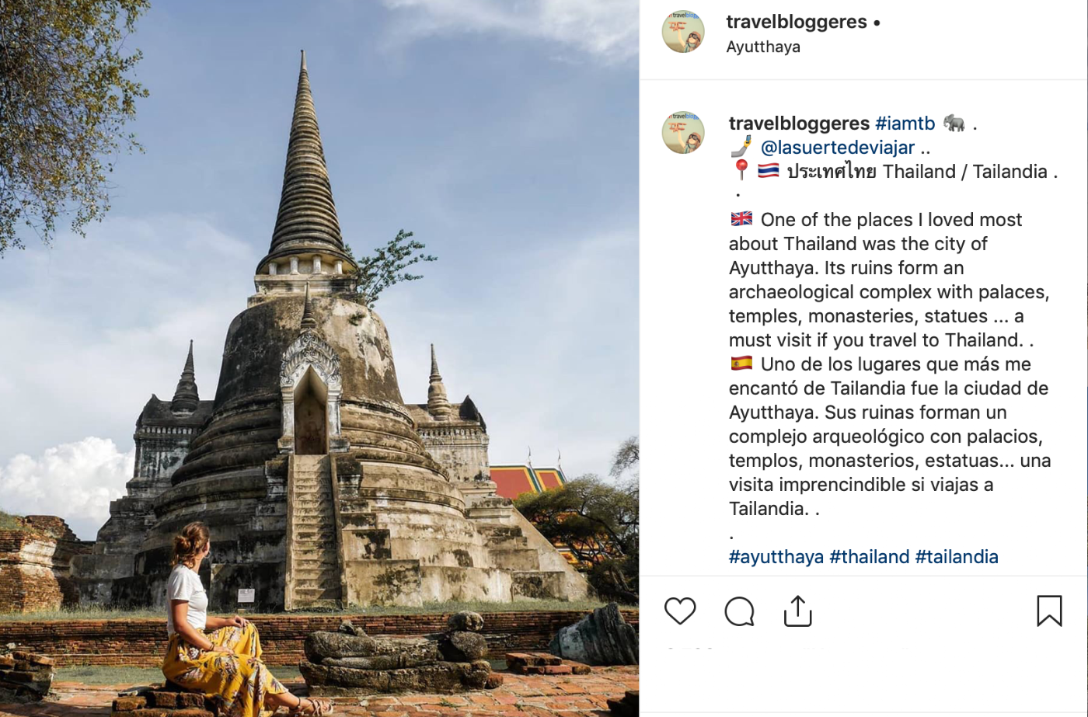Open the #thailand hashtag
The height and width of the screenshot is (717, 1088).
click(x=869, y=556)
